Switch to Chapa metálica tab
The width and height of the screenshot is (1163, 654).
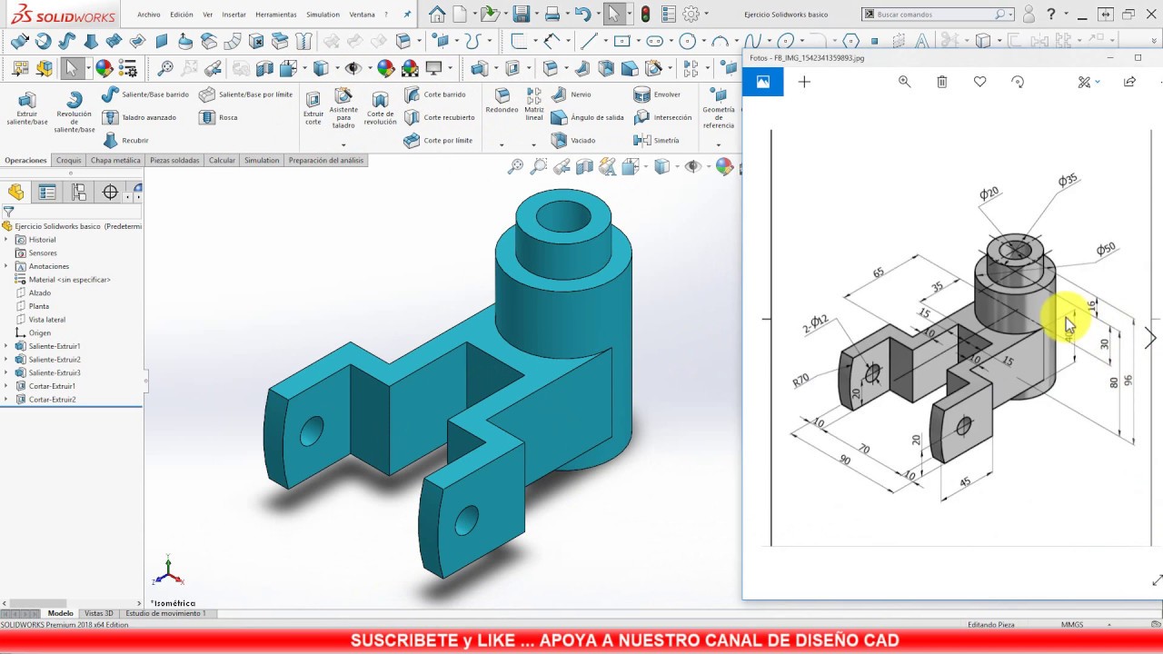pyautogui.click(x=115, y=160)
